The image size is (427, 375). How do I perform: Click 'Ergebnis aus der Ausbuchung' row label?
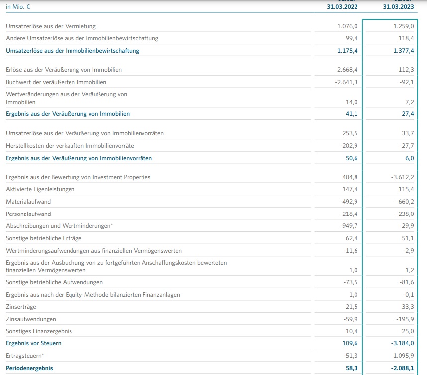tap(117, 267)
